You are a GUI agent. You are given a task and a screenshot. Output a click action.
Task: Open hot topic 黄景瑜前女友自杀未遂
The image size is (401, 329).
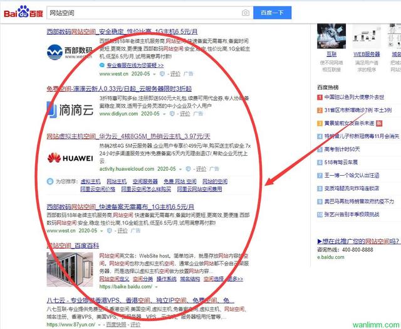(x=350, y=123)
